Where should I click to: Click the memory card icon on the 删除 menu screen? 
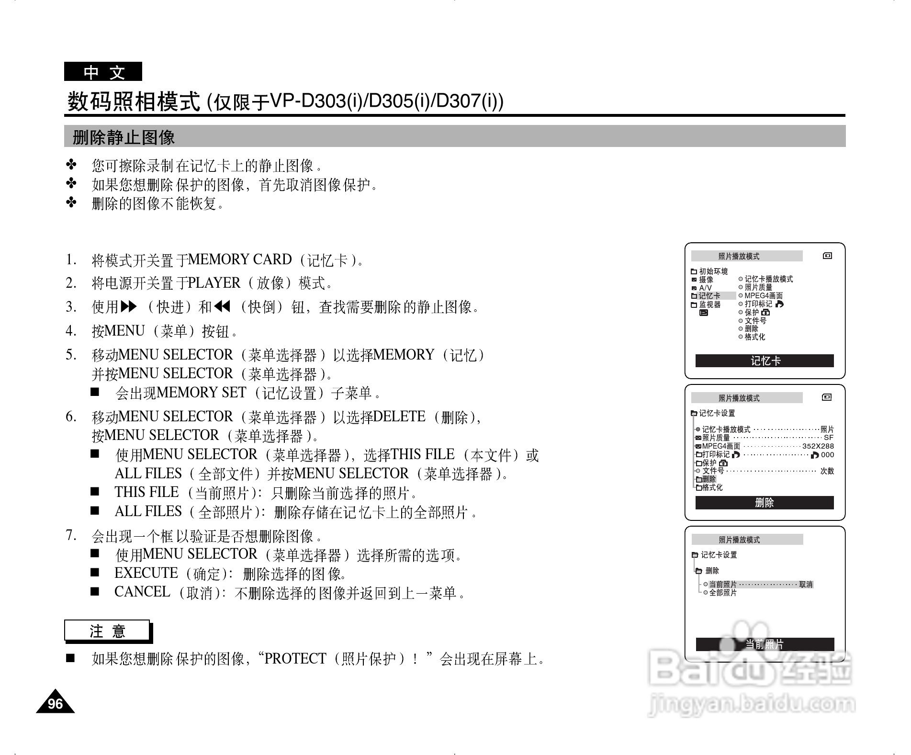[x=827, y=397]
